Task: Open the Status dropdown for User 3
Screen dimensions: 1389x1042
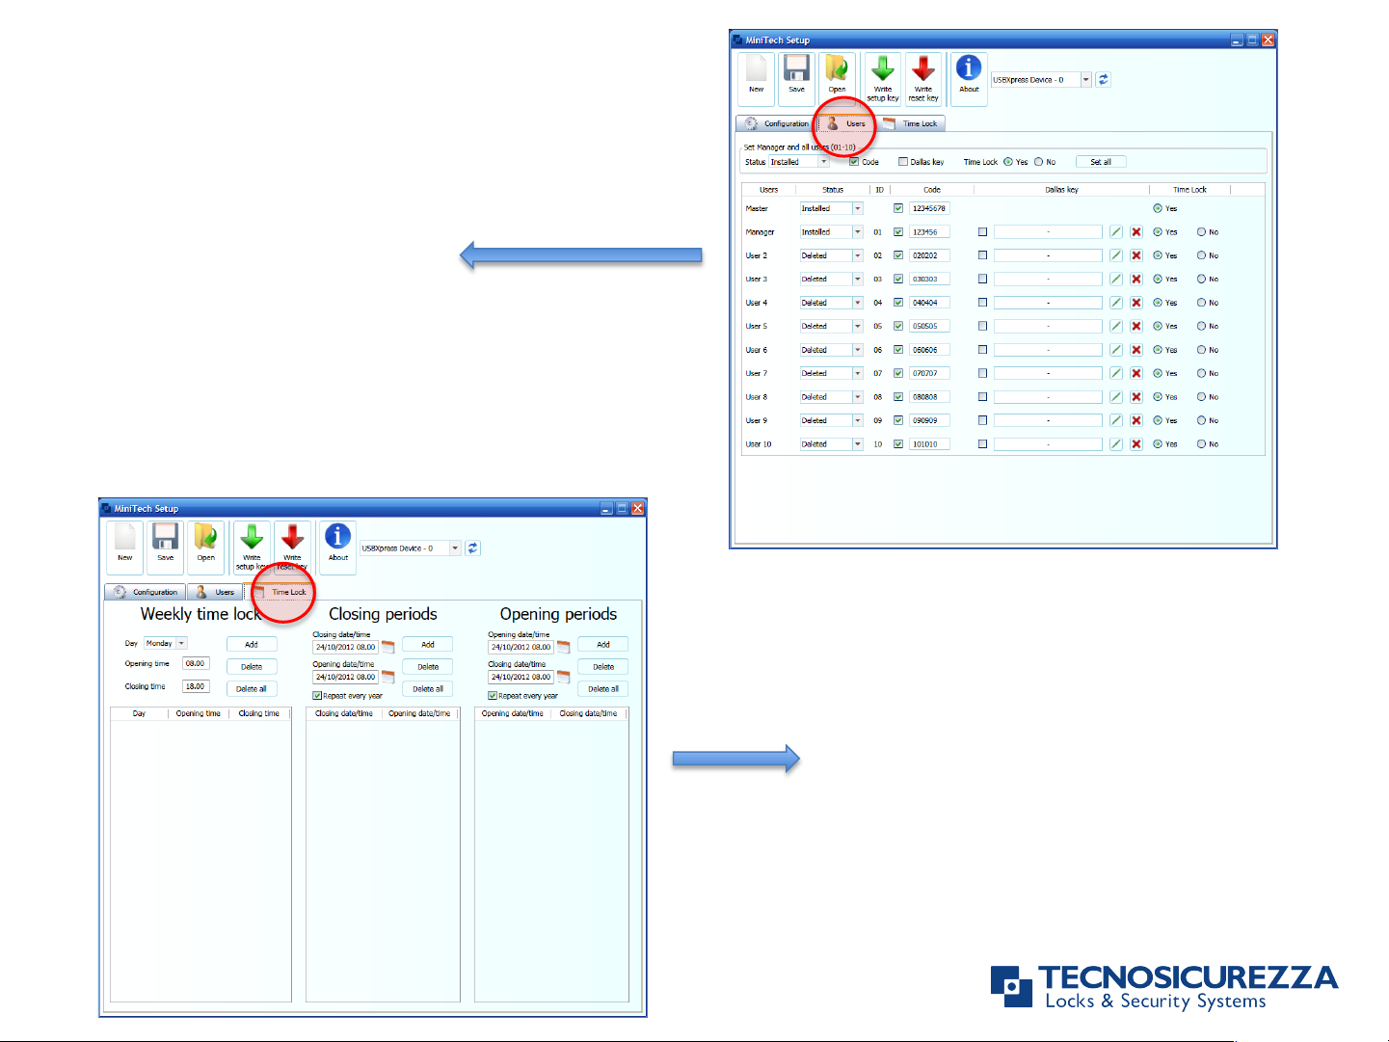Action: (x=857, y=280)
